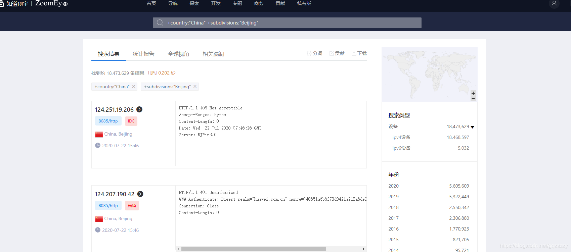Image resolution: width=571 pixels, height=252 pixels.
Task: Click 8085/http tag on 124.251.19.206
Action: coord(108,121)
